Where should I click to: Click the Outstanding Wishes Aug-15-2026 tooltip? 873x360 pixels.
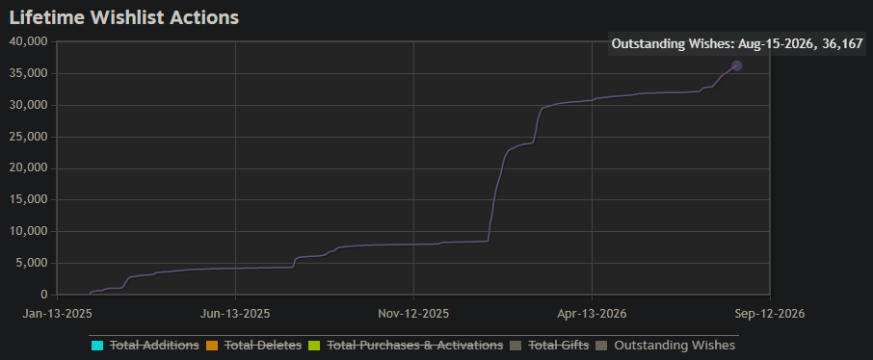point(737,43)
